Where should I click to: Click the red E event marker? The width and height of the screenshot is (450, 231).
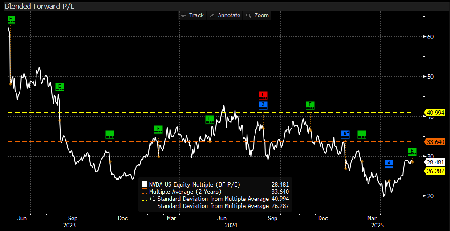click(263, 95)
